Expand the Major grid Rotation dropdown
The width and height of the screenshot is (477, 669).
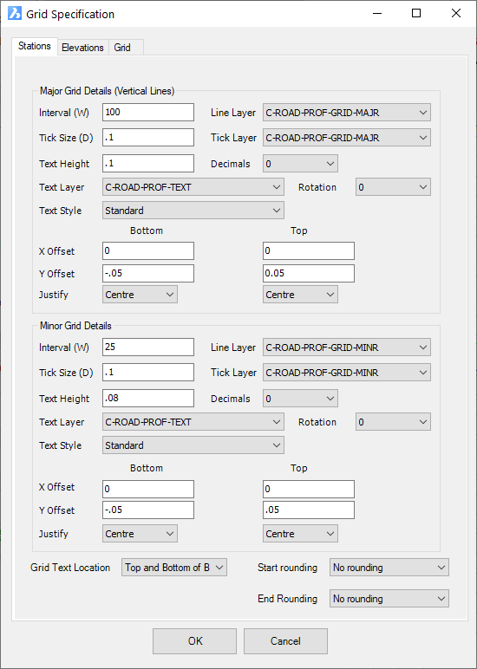[x=393, y=187]
